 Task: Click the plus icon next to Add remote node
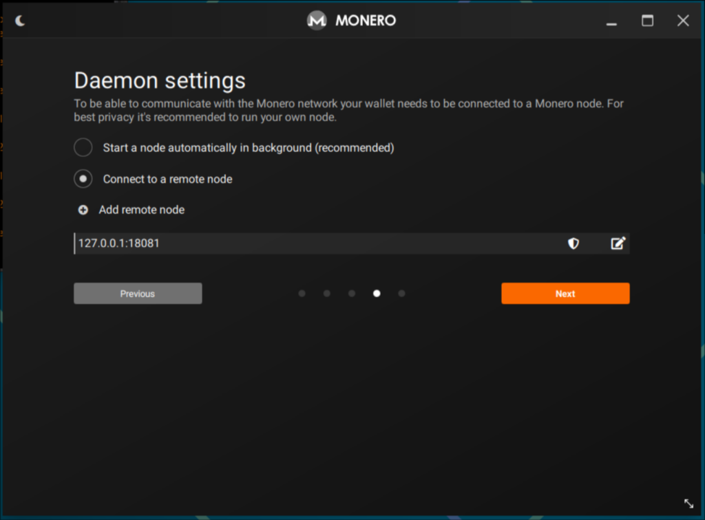(x=83, y=210)
